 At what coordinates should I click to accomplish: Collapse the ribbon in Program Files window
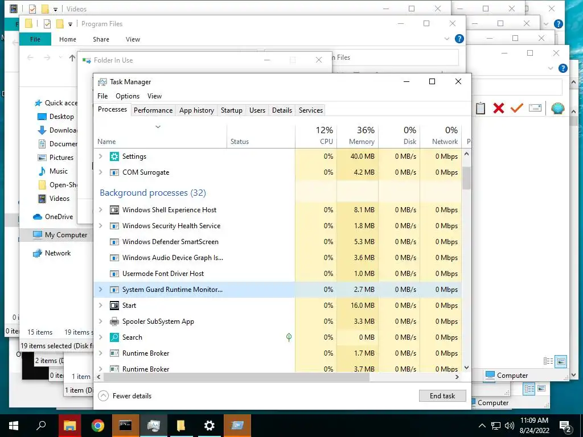pyautogui.click(x=446, y=39)
